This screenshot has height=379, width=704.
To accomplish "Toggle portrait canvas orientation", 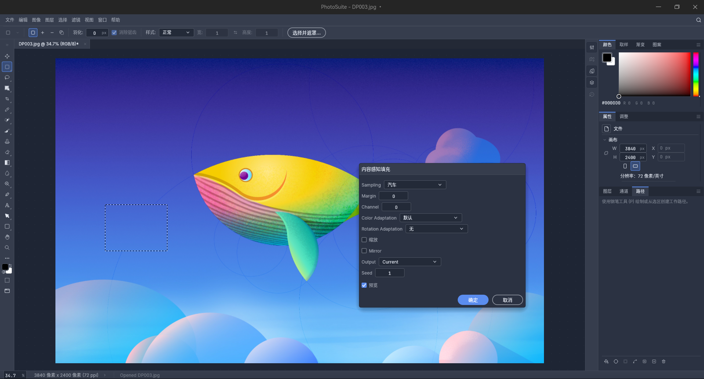I will (x=625, y=166).
